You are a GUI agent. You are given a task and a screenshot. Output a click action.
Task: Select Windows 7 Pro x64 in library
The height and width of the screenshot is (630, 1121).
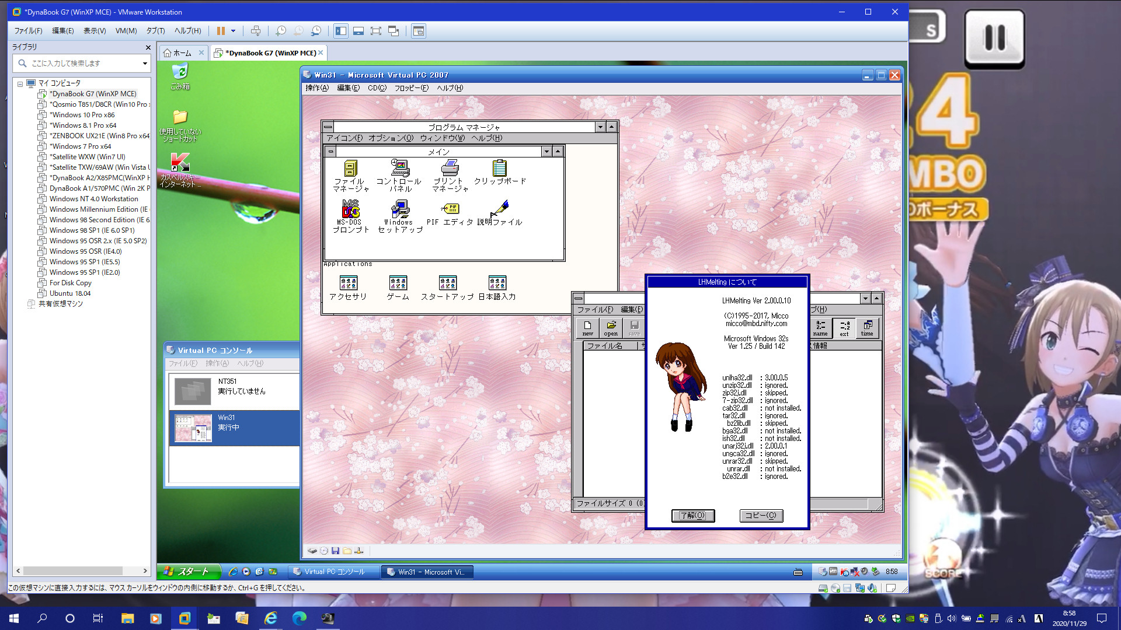point(80,146)
